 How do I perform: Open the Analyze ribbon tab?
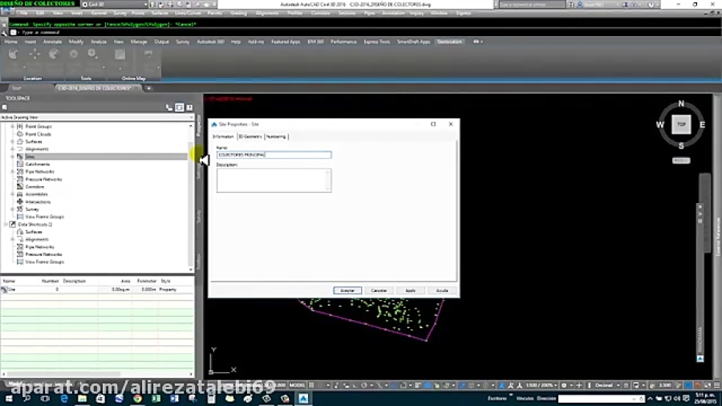[x=99, y=41]
